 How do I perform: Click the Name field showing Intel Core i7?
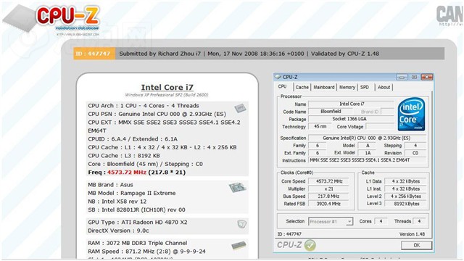tap(351, 104)
